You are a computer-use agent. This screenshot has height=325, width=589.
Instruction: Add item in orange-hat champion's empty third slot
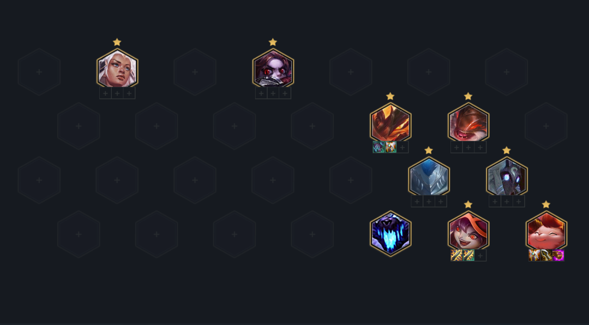(x=480, y=255)
